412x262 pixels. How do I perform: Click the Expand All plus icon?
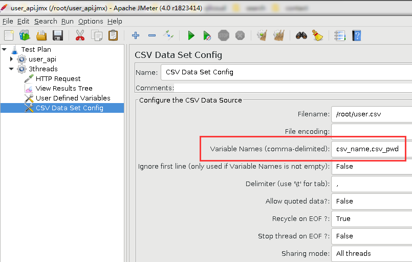coord(136,35)
